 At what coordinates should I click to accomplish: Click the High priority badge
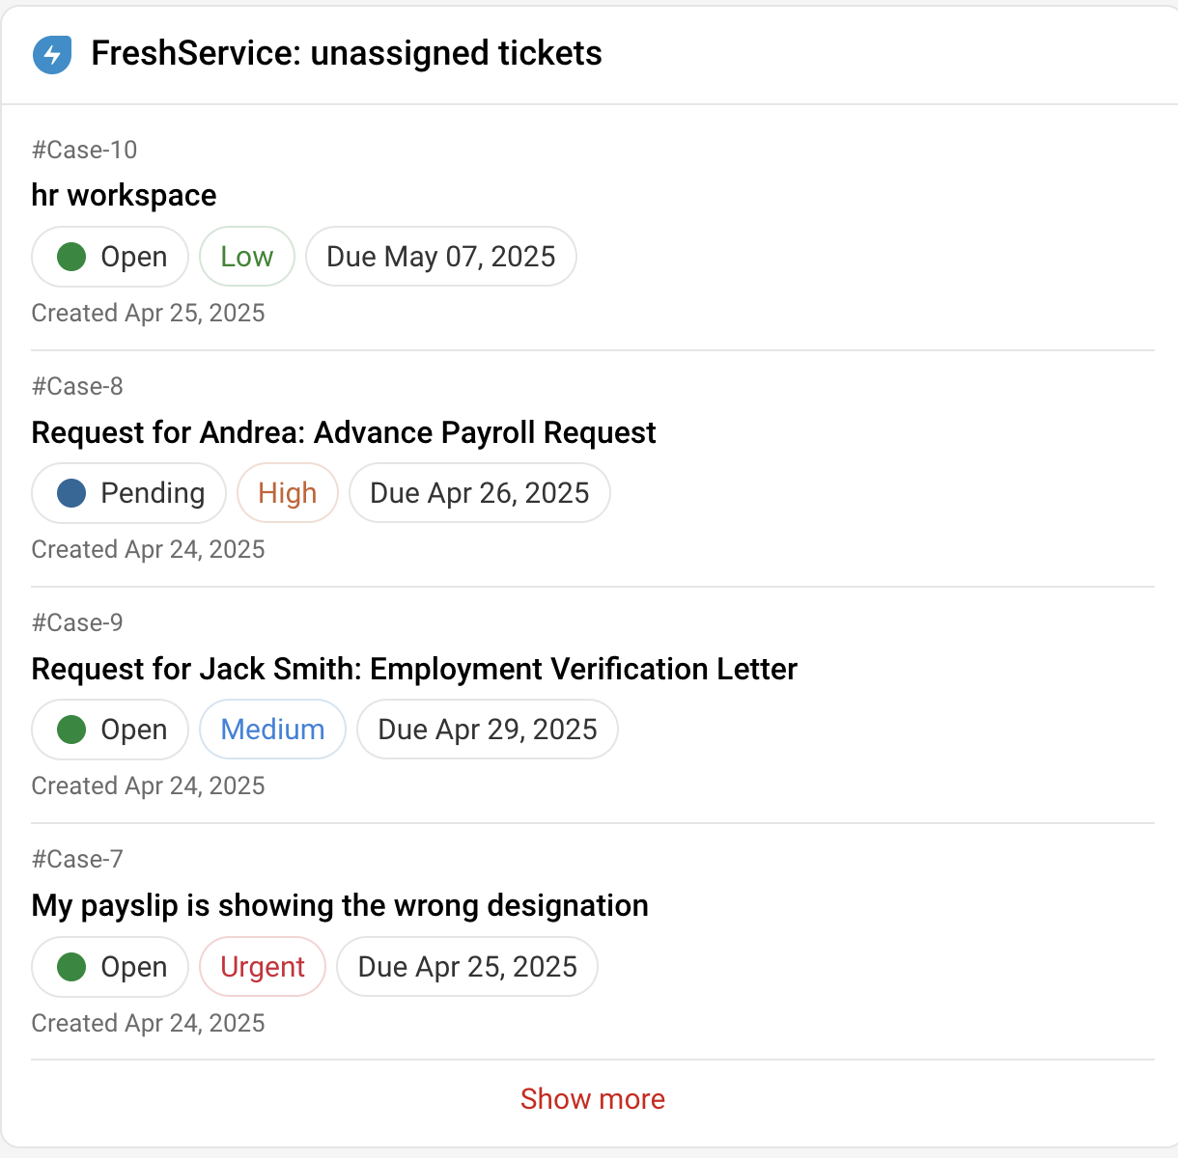287,493
